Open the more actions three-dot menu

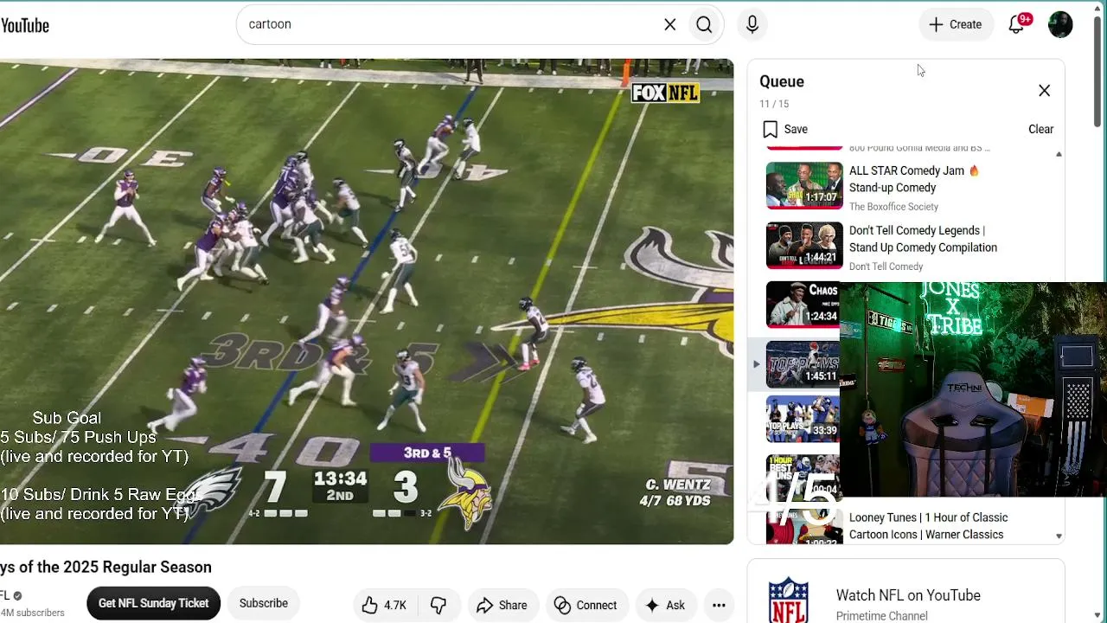719,606
